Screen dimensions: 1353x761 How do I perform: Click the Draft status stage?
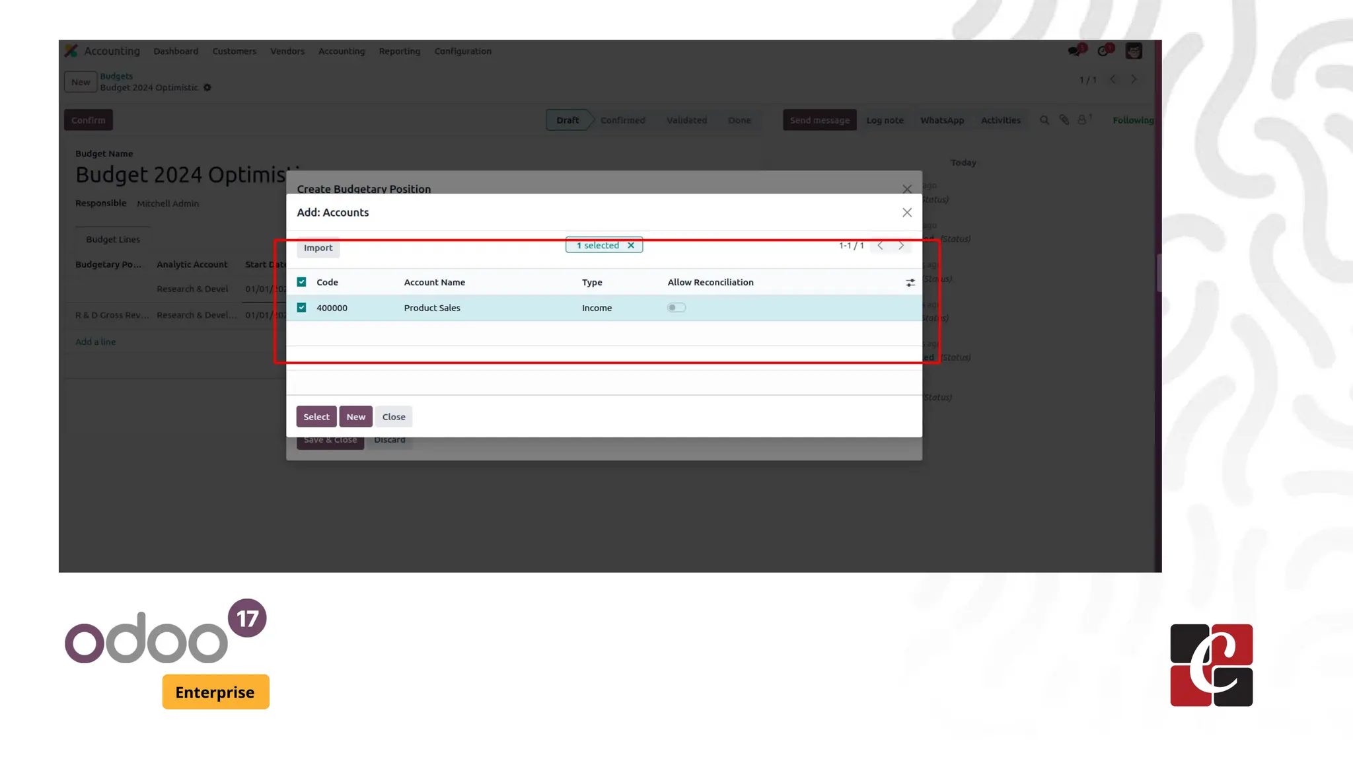(x=567, y=120)
